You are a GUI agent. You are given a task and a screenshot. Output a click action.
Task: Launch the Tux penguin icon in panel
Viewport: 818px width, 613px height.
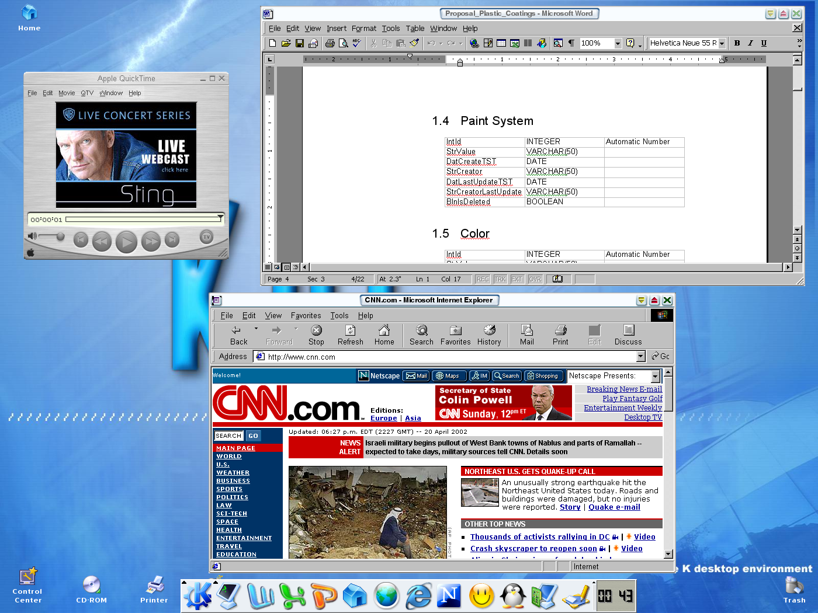click(x=513, y=596)
